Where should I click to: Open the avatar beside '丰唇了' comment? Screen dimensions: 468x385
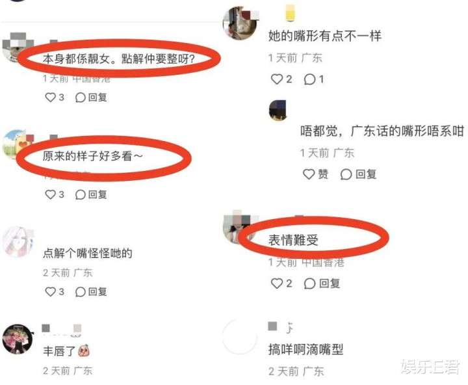(x=18, y=339)
